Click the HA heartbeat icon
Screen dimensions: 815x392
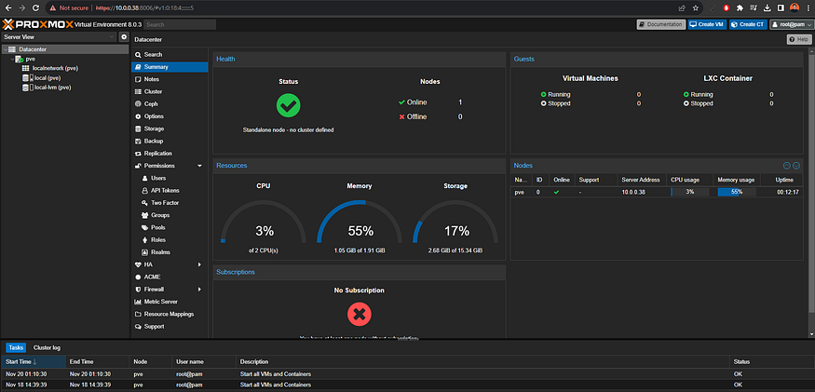138,264
